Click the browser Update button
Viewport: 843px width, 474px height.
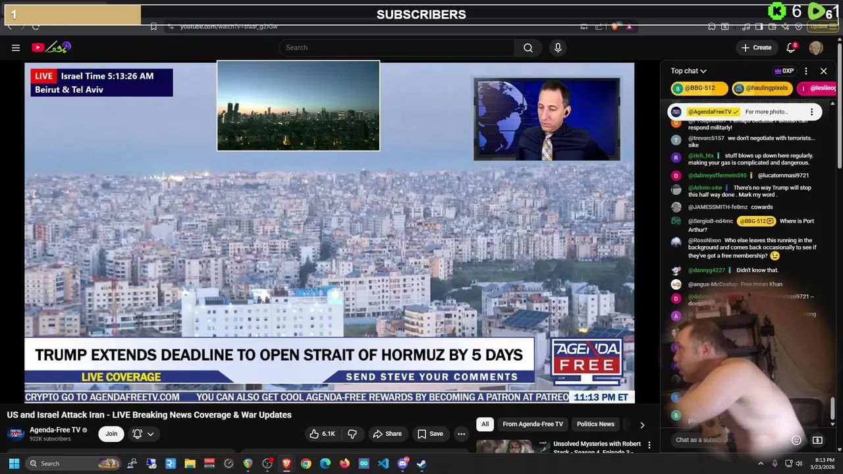(822, 26)
